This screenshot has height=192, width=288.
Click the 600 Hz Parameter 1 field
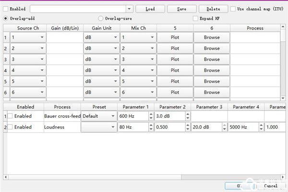coord(132,116)
